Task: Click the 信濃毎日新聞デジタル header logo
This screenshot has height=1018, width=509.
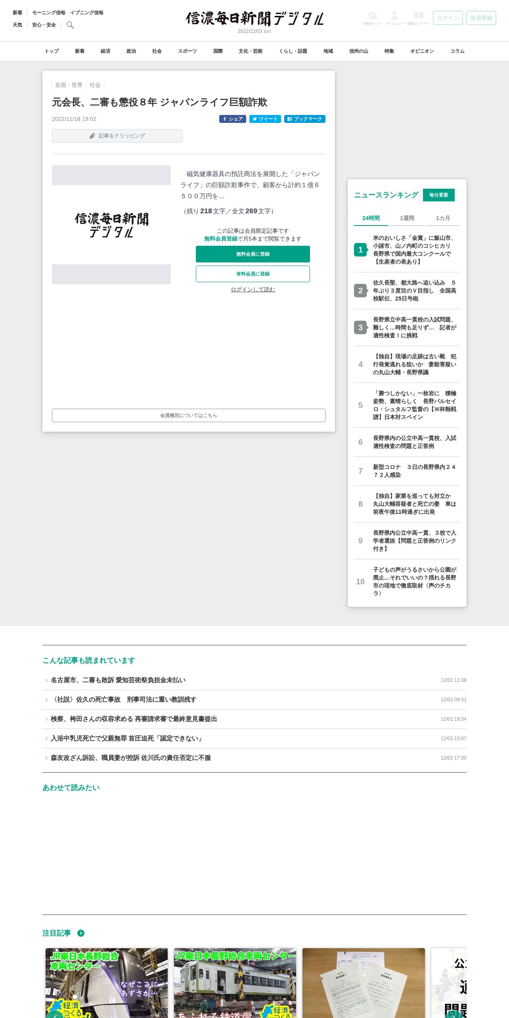Action: point(254,19)
